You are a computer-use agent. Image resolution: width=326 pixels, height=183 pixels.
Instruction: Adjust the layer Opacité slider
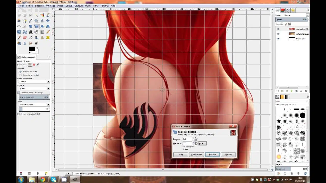click(x=292, y=20)
